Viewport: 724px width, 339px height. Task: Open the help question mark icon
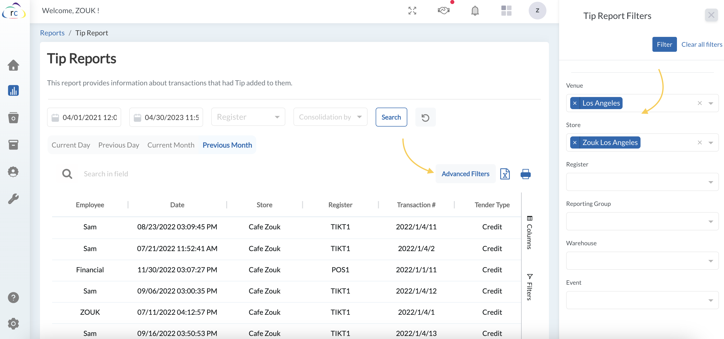point(13,298)
